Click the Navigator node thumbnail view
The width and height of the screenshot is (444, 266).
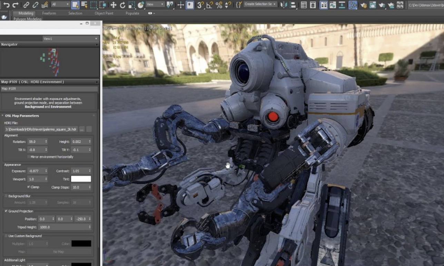(50, 62)
